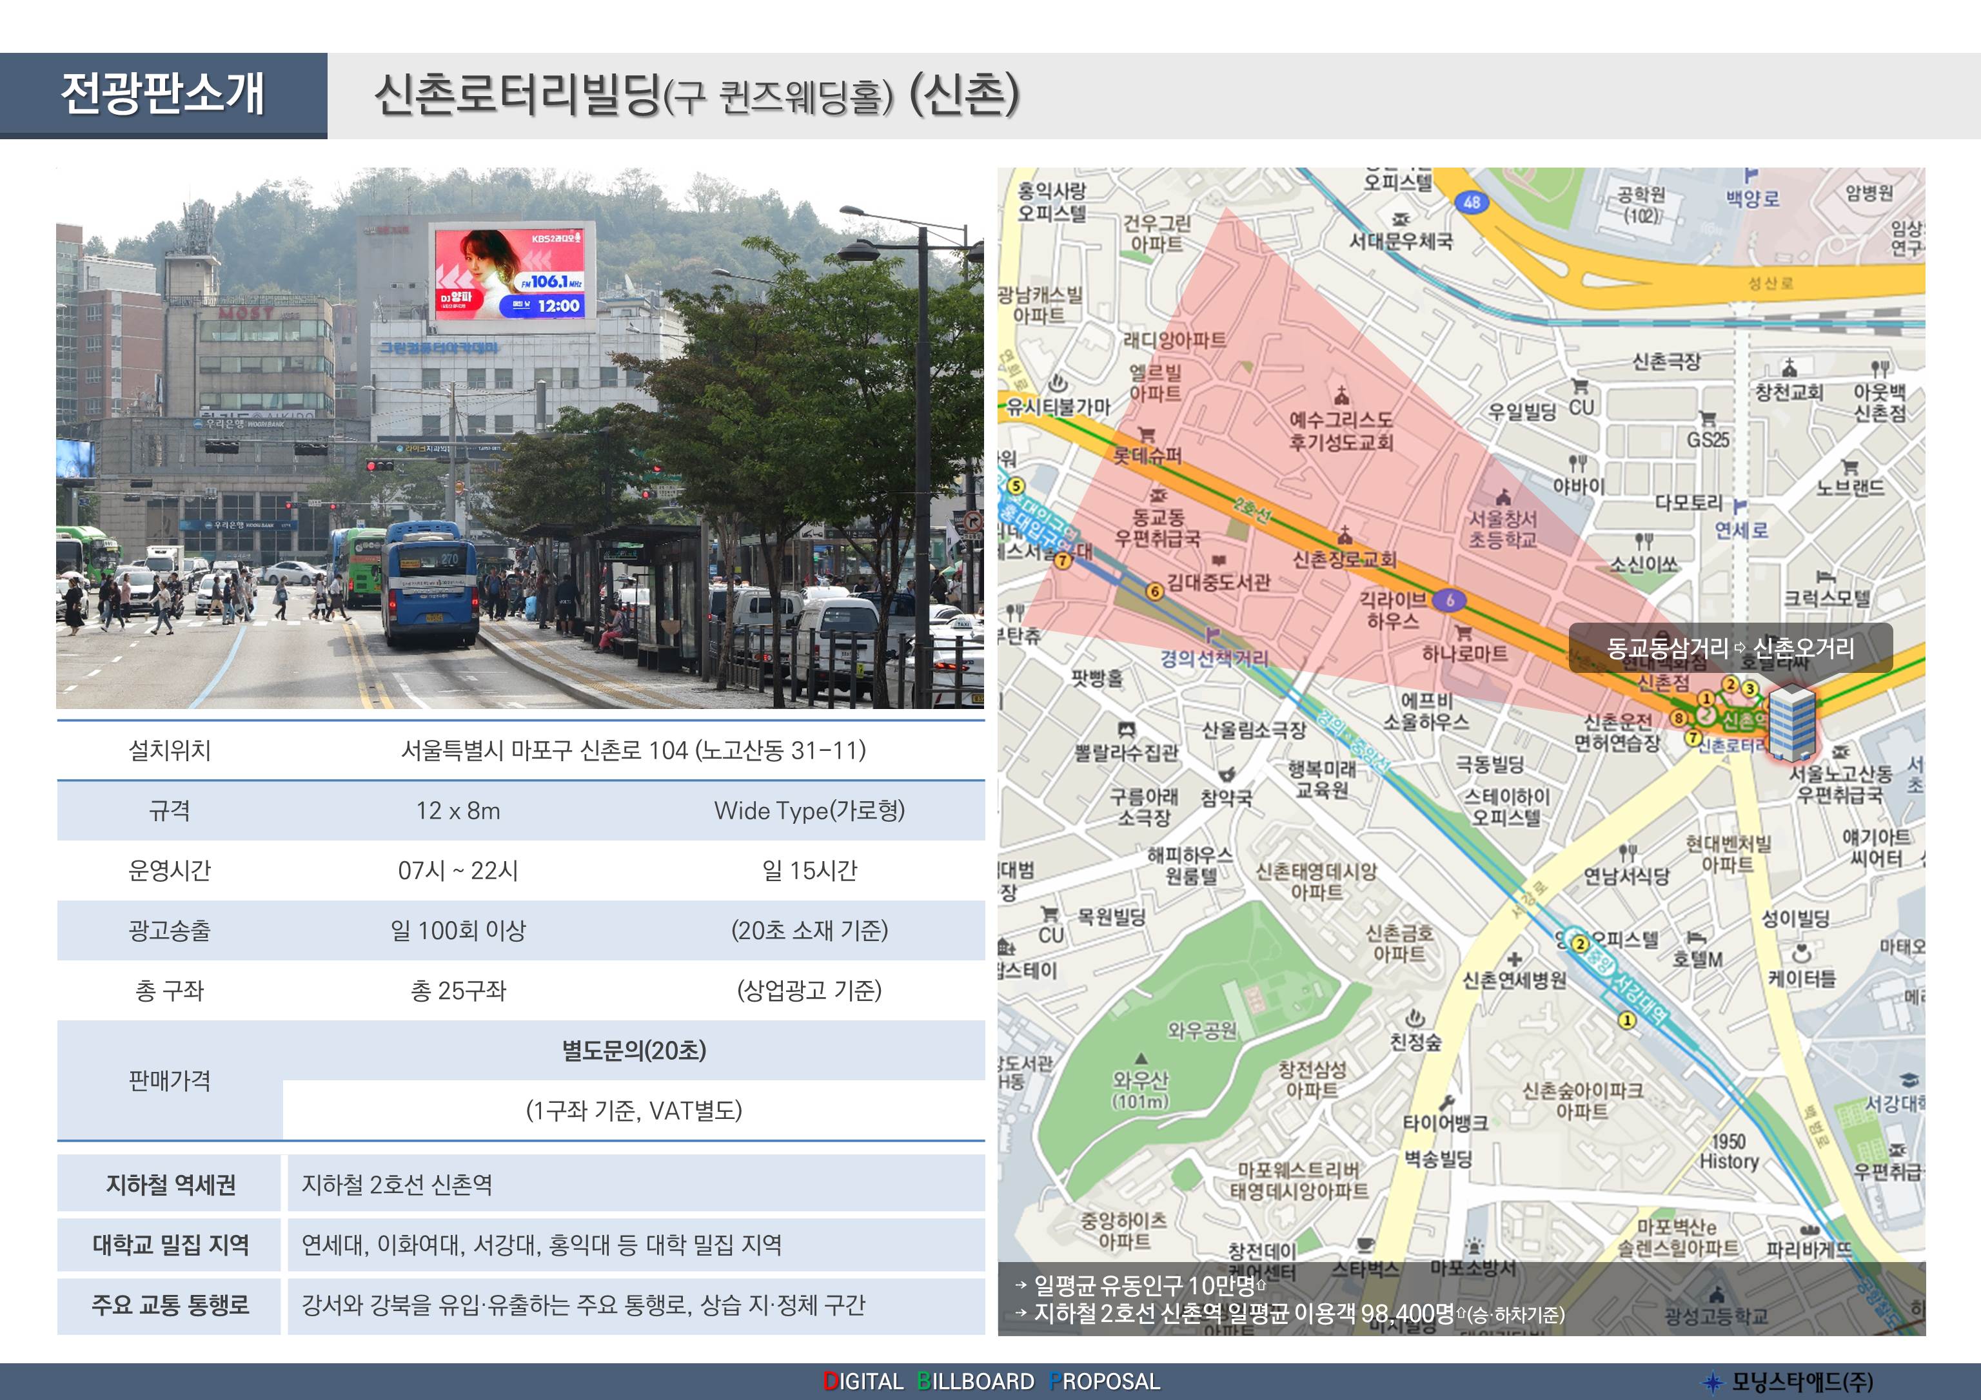Click the shopping cart icon above 롯데슈퍼
Image resolution: width=1981 pixels, height=1400 pixels.
pyautogui.click(x=1147, y=434)
